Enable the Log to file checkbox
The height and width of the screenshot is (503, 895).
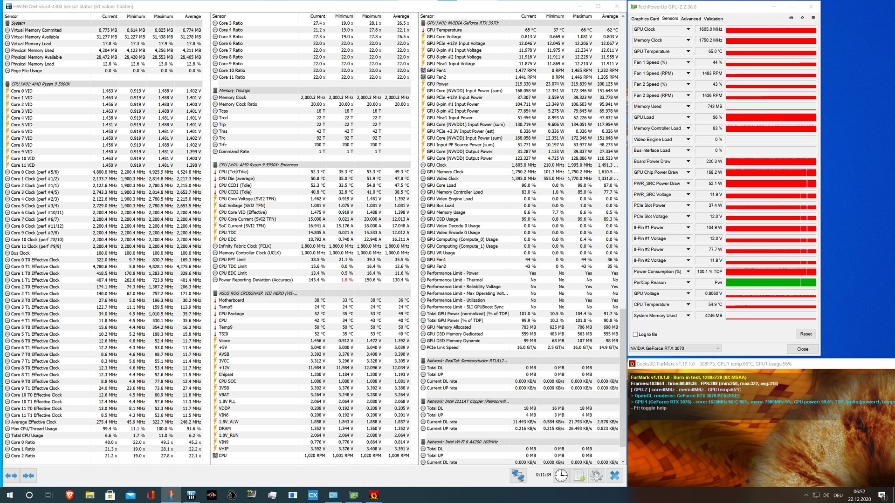pos(635,334)
